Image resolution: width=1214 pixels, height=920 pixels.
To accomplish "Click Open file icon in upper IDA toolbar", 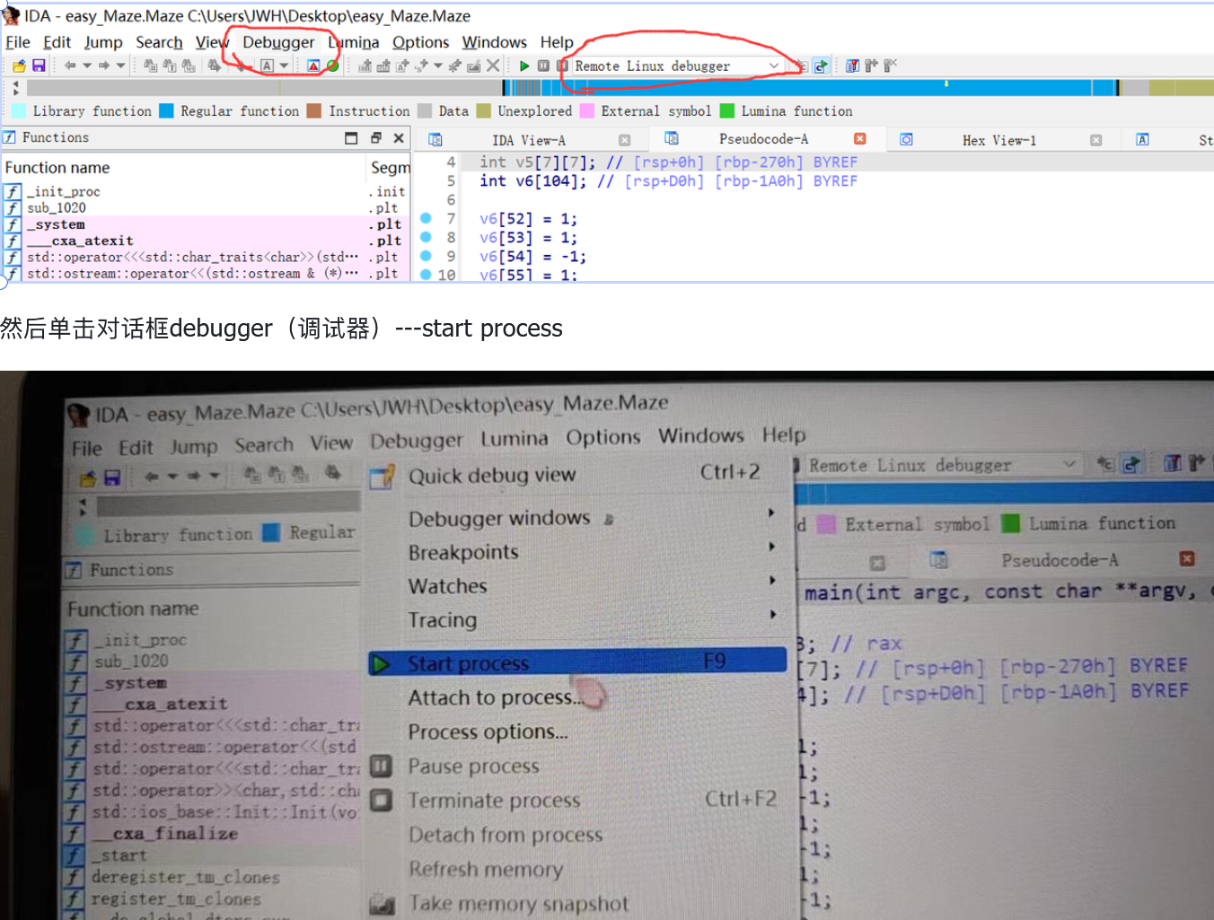I will 19,66.
